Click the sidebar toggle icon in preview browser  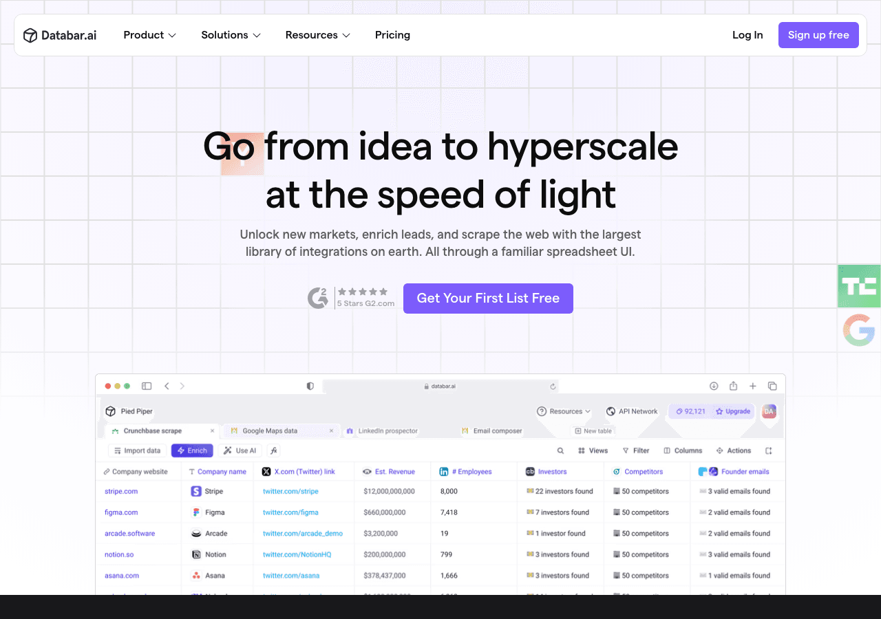147,386
